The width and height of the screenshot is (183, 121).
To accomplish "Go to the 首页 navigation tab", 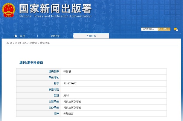I will click(22, 36).
